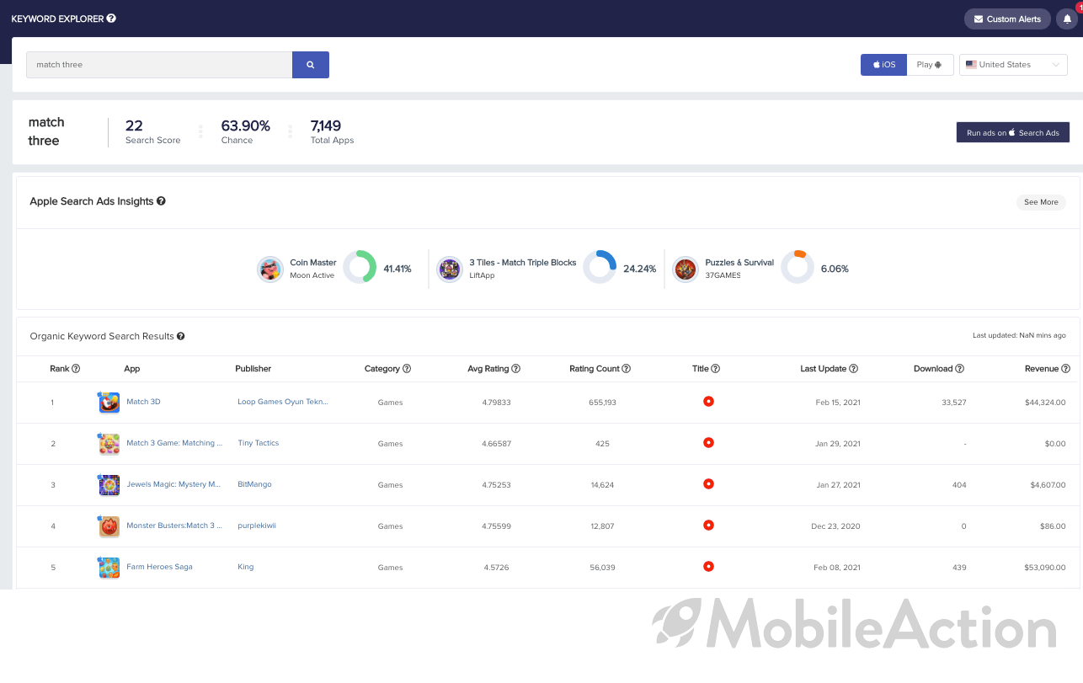
Task: Open the notifications bell
Action: click(x=1067, y=19)
